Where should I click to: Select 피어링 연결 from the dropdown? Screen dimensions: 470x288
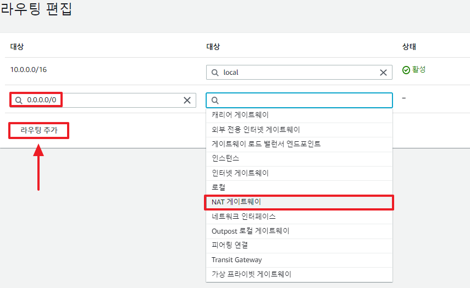tap(299, 246)
